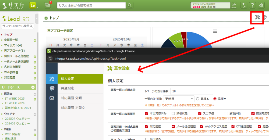Click the refresh icon beside the wrench
The width and height of the screenshot is (269, 140).
(265, 18)
